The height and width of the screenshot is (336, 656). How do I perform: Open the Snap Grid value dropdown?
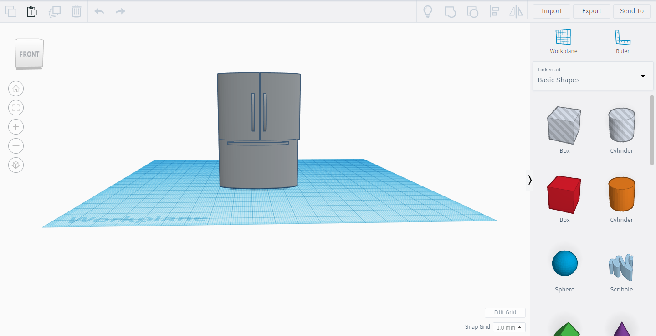pos(509,327)
